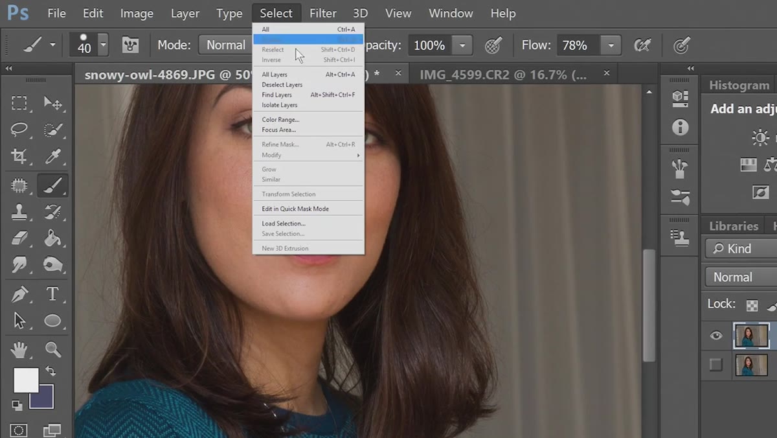Select the Brush tool in toolbox
This screenshot has height=438, width=777.
(52, 186)
